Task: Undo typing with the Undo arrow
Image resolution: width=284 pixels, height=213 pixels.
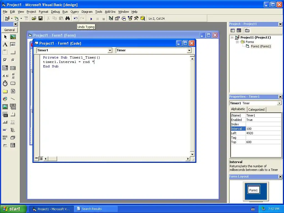Action: point(76,19)
